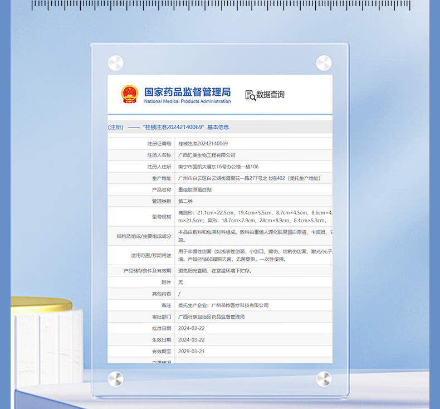Select the 2024-03-22 value in 生效日期 row
Image resolution: width=440 pixels, height=409 pixels.
(x=192, y=340)
